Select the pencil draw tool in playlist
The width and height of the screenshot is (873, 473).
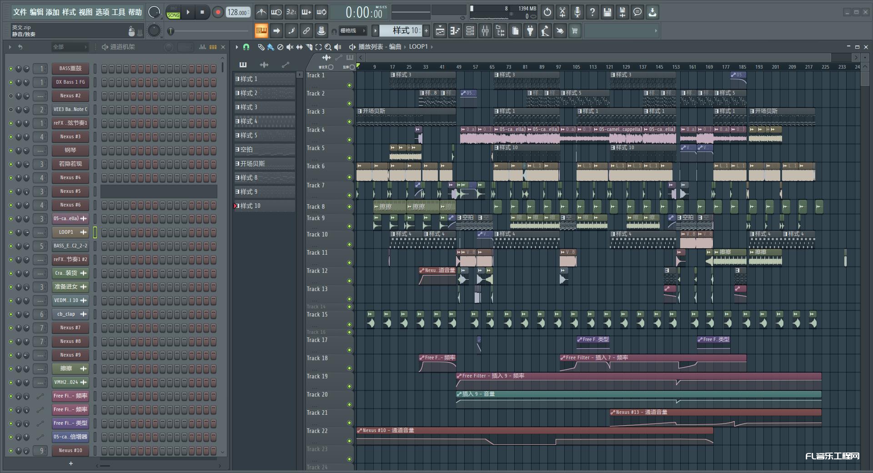[261, 47]
